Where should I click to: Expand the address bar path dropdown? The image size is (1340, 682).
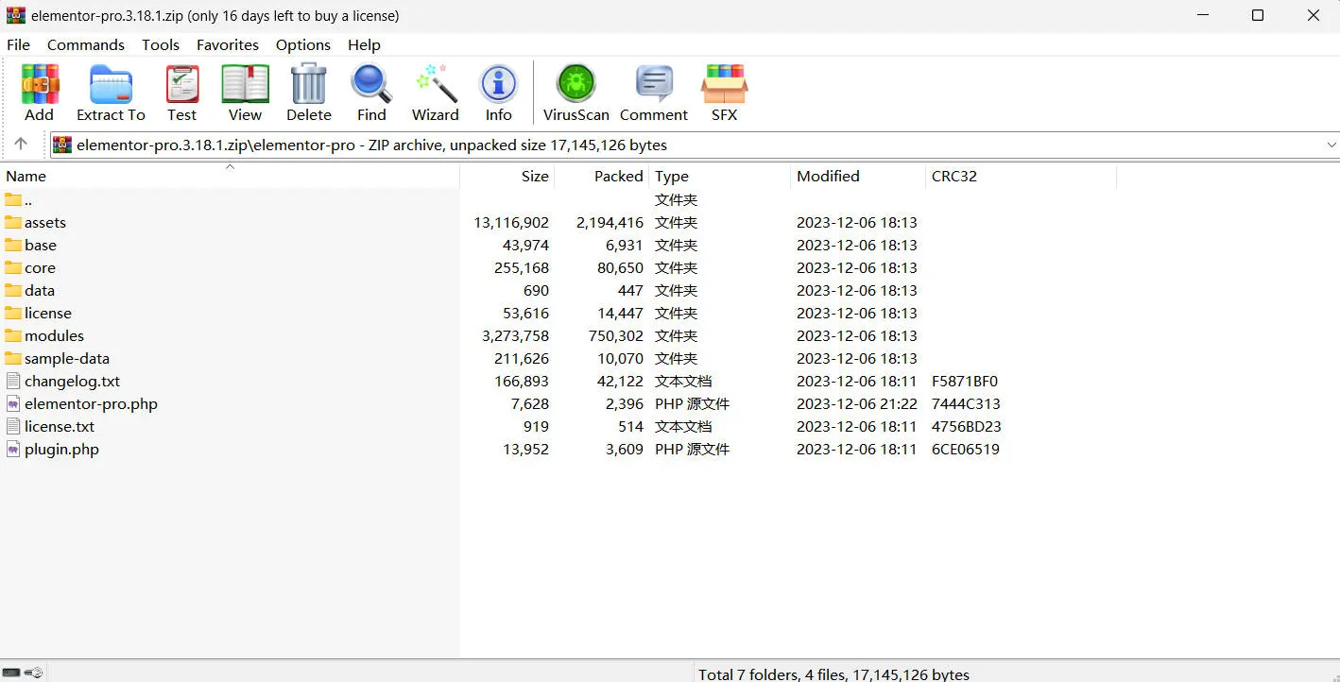click(1331, 145)
